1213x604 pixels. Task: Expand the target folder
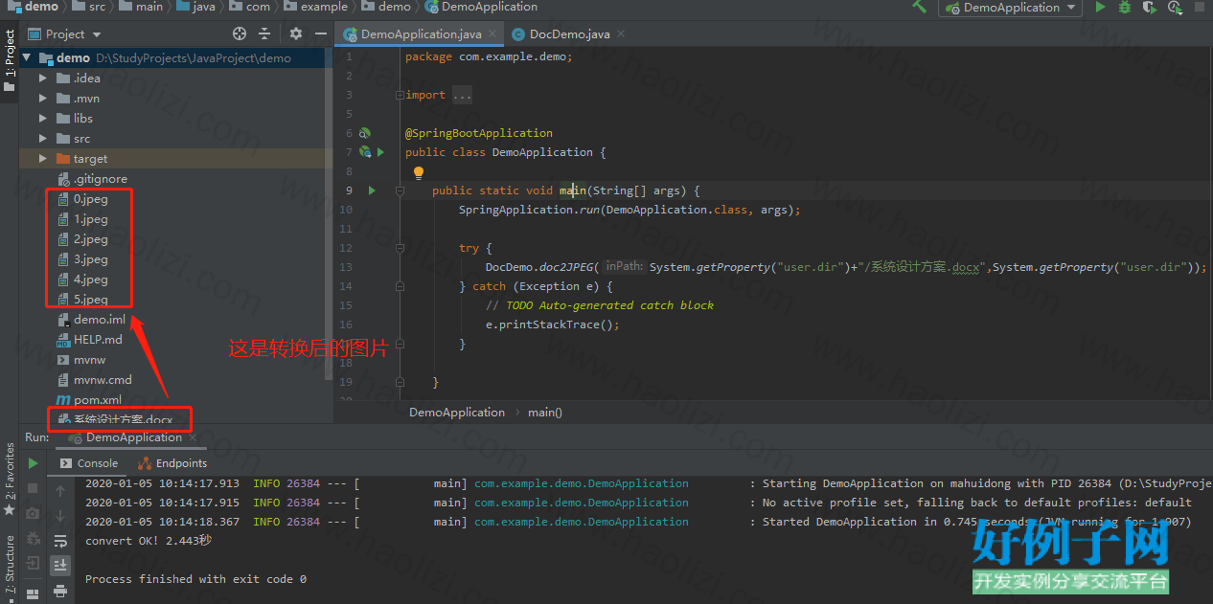[x=43, y=159]
